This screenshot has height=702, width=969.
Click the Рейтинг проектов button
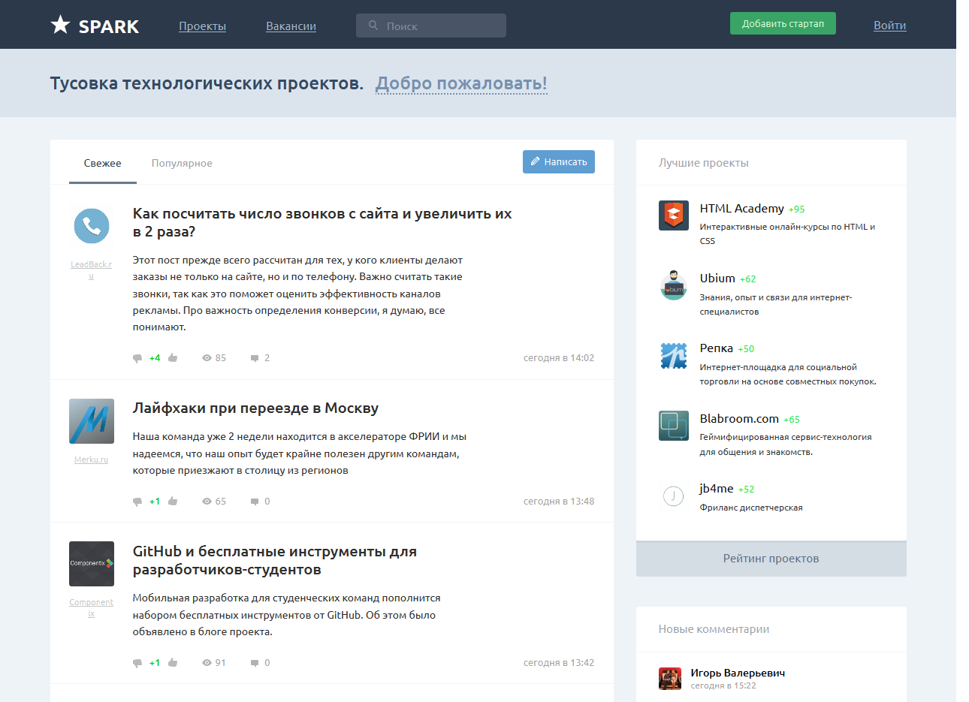click(x=771, y=559)
